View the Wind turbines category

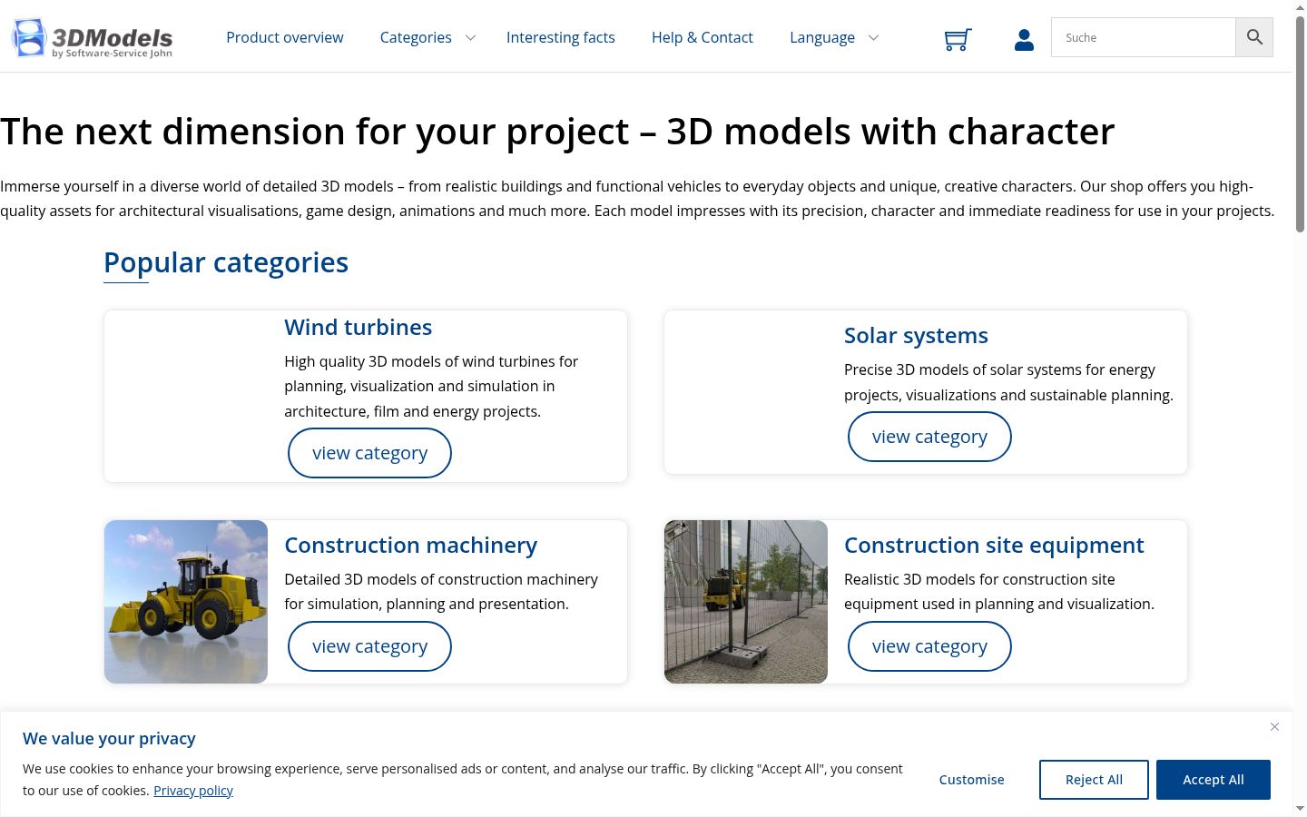pos(369,453)
